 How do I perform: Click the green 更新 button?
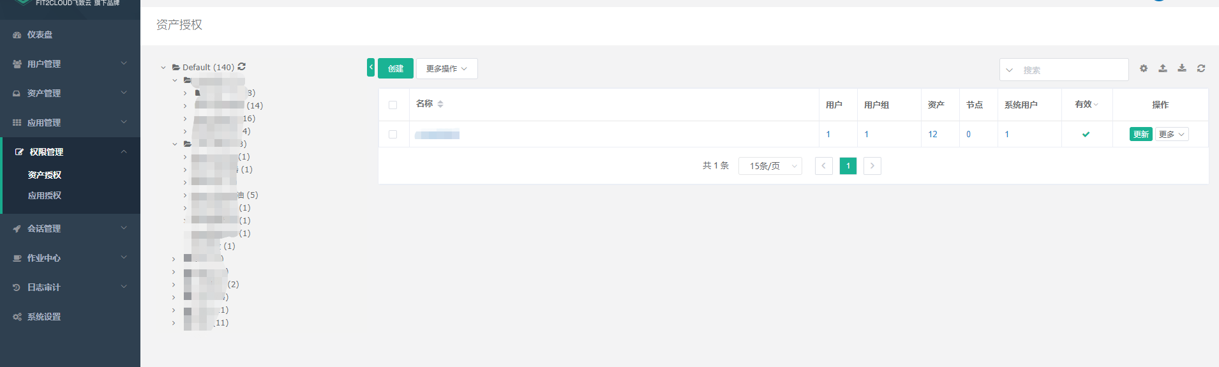[1140, 134]
